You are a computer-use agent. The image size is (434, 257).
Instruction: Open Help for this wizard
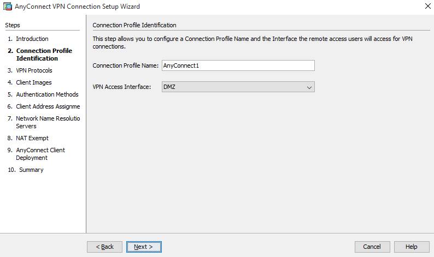[412, 247]
